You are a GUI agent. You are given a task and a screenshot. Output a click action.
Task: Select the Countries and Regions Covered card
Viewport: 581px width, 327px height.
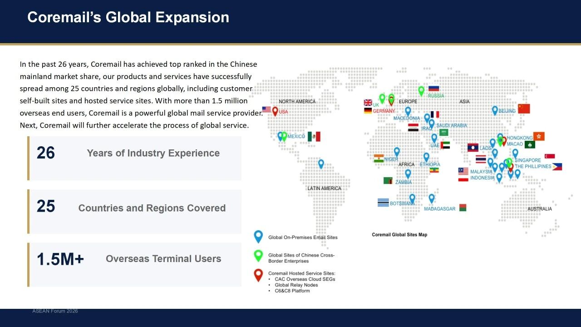tap(134, 211)
